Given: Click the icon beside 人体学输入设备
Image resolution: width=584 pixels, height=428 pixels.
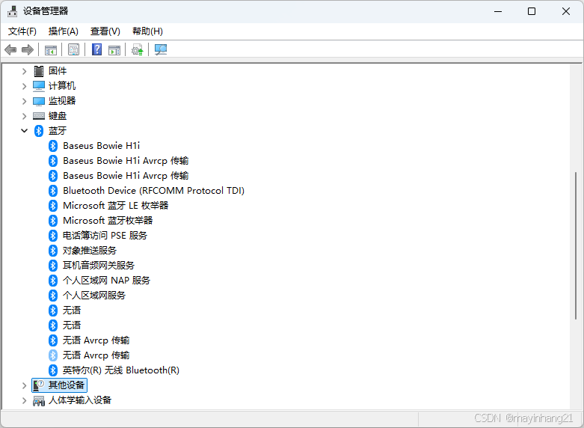Looking at the screenshot, I should [x=39, y=401].
